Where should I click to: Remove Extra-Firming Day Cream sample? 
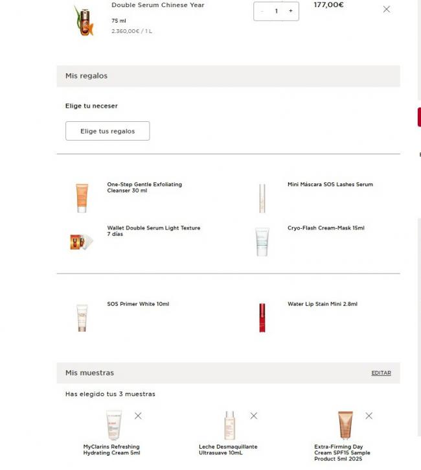369,416
